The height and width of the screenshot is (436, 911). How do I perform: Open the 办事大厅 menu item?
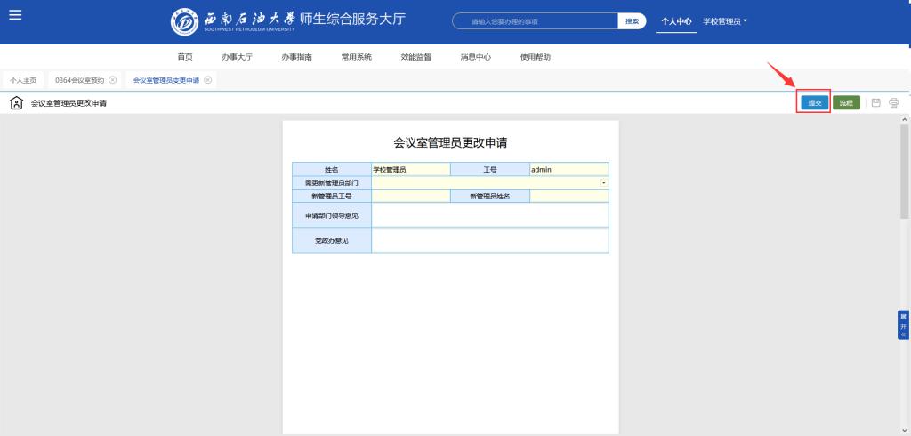(x=237, y=57)
